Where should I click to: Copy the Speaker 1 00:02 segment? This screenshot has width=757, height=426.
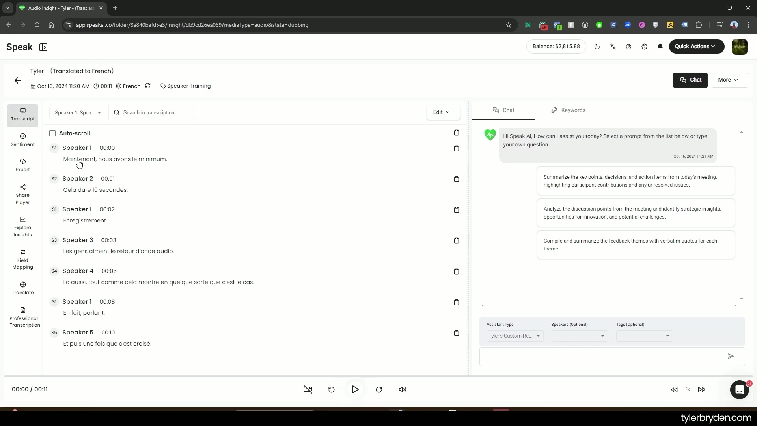point(457,210)
